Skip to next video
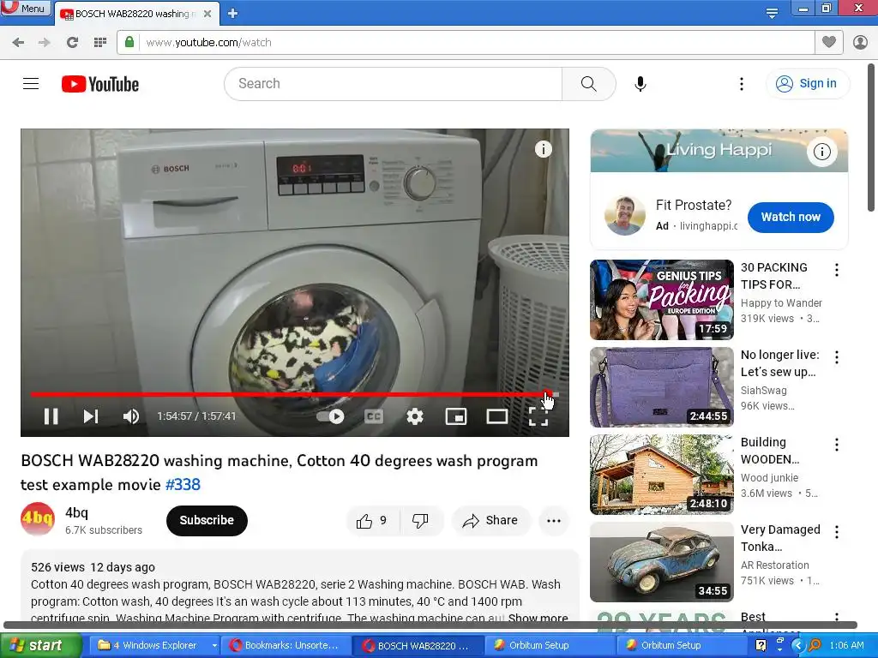The height and width of the screenshot is (658, 878). click(x=91, y=416)
